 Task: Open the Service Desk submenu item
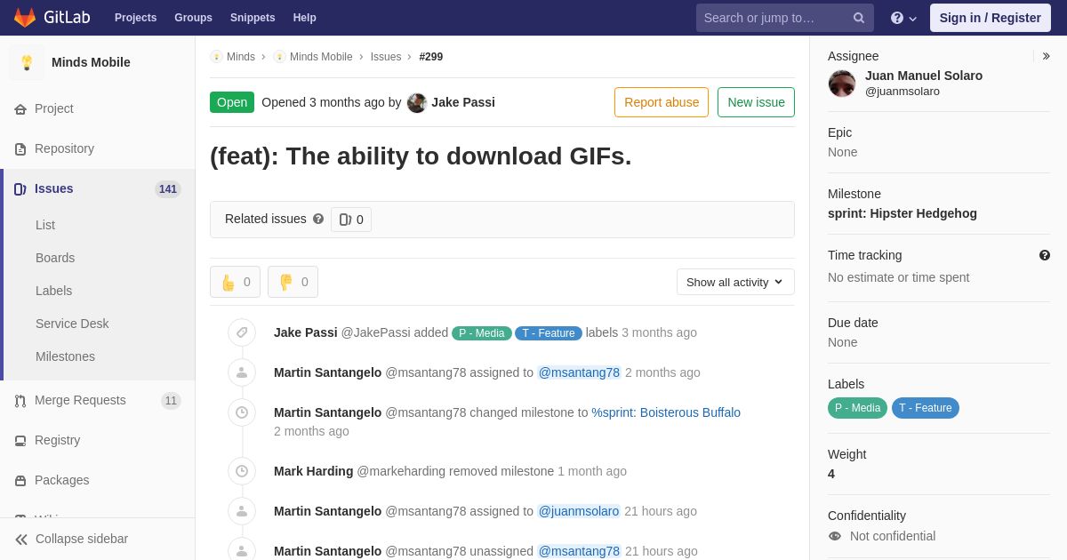[x=72, y=324]
